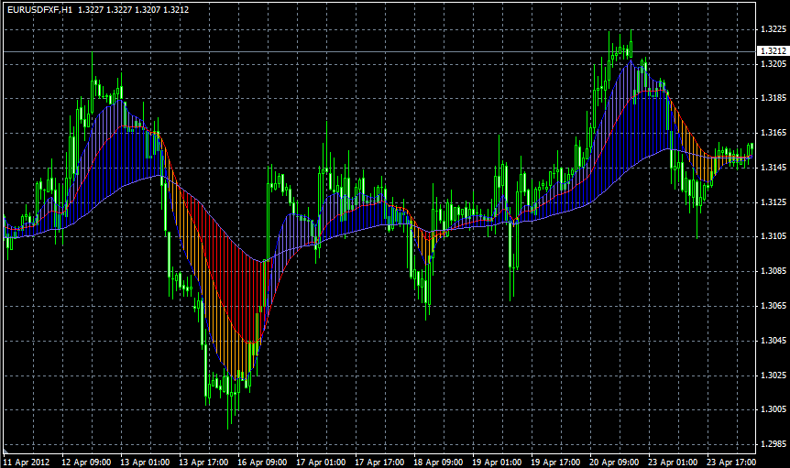Click the 18 Apr 09:00 time label

point(438,462)
